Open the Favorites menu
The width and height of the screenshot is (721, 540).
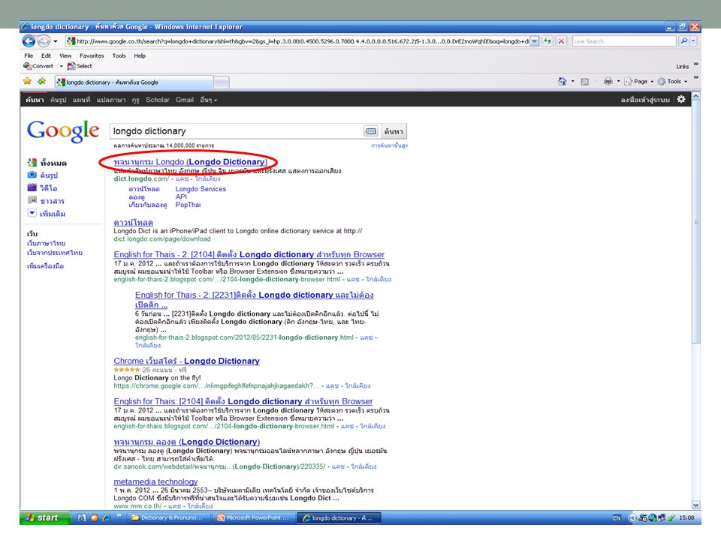(x=92, y=55)
